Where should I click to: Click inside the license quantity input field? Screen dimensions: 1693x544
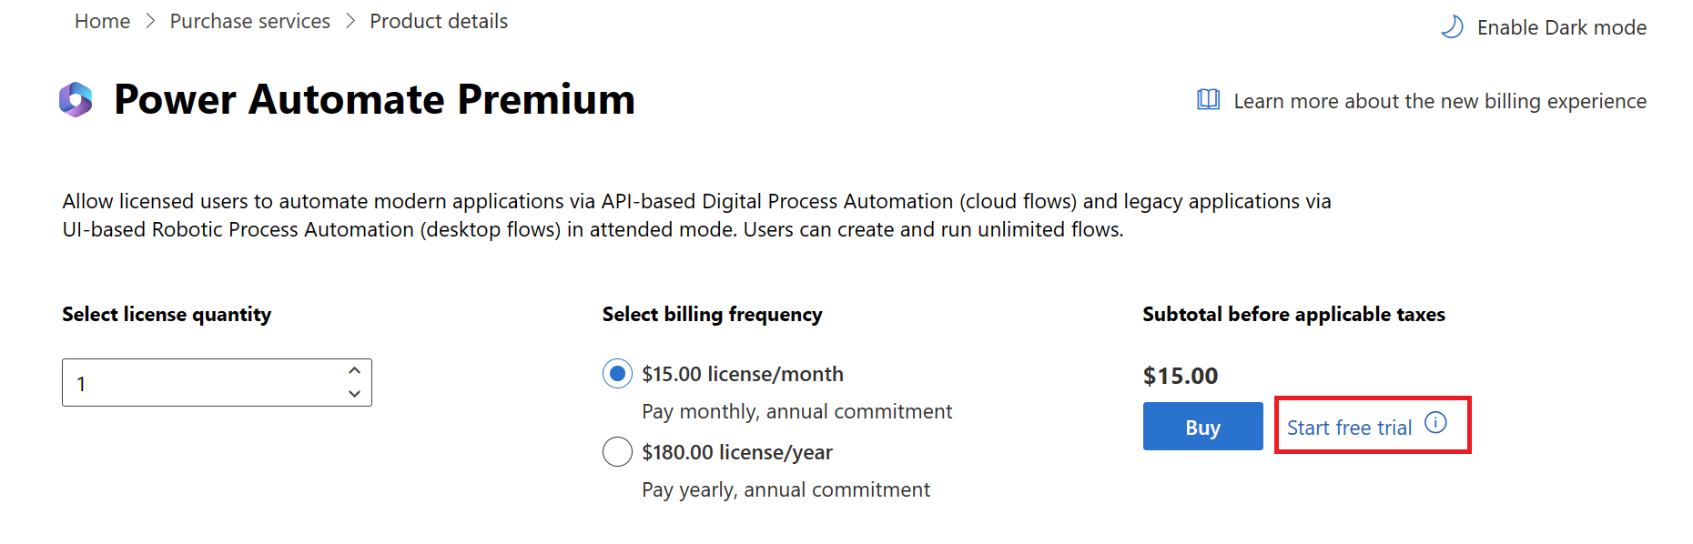tap(200, 383)
